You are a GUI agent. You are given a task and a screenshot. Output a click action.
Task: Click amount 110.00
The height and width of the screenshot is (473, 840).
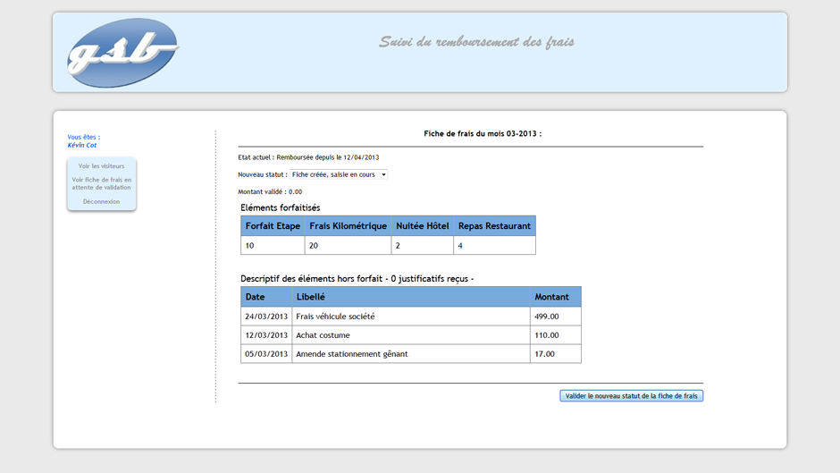[x=556, y=335]
